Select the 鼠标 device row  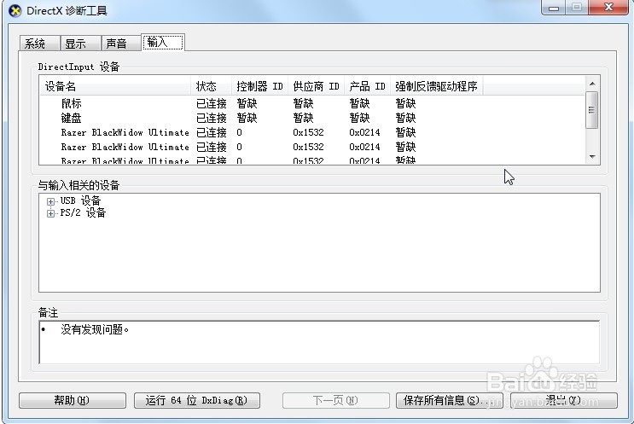[312, 103]
